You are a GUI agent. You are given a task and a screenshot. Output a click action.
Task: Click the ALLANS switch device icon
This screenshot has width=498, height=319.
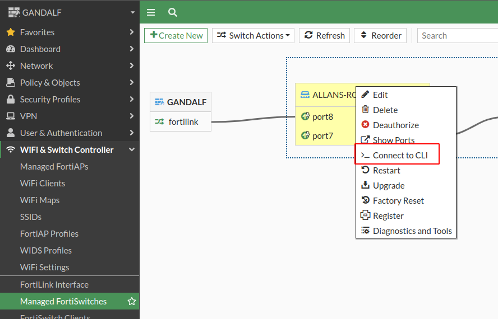(305, 95)
